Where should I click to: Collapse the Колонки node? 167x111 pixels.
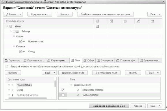pyautogui.click(x=14, y=46)
